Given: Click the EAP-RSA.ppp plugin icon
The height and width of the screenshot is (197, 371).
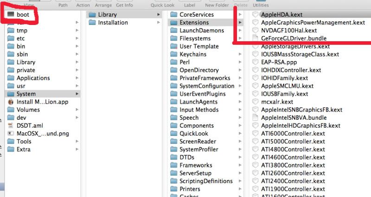Looking at the screenshot, I should click(x=256, y=62).
